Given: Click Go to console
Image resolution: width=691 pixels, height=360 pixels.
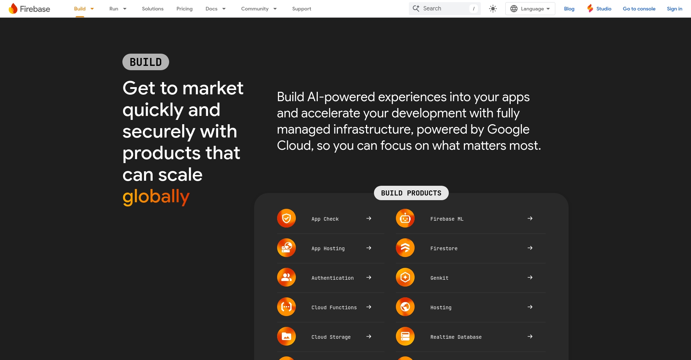Looking at the screenshot, I should pyautogui.click(x=639, y=9).
